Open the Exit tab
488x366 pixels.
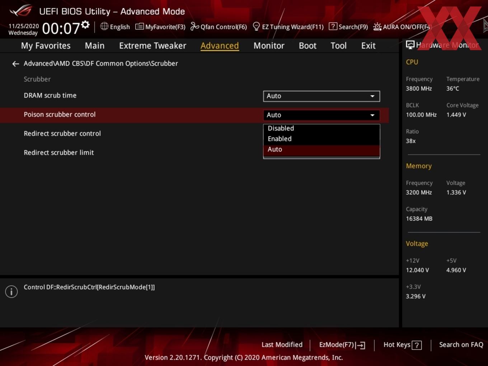[368, 46]
